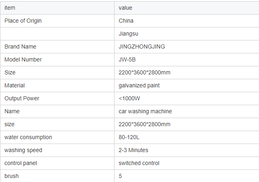
Task: Click the 'switched control' value
Action: click(139, 163)
